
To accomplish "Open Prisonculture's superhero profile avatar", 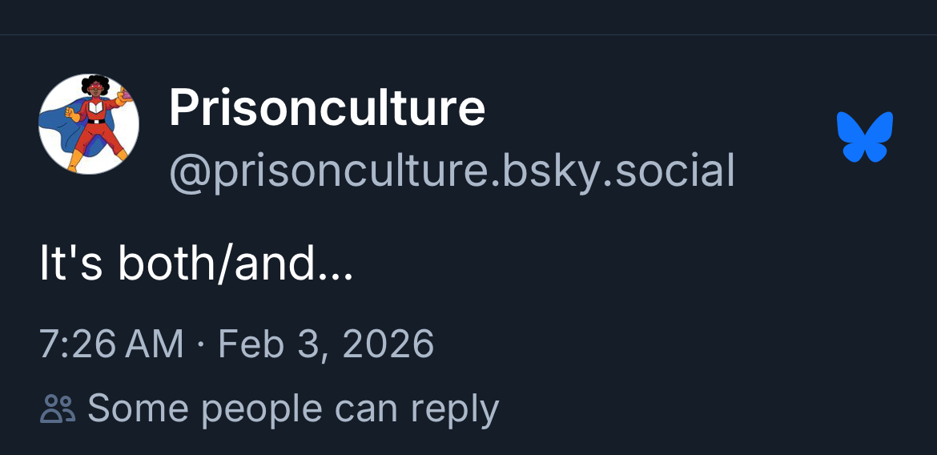I will coord(89,124).
